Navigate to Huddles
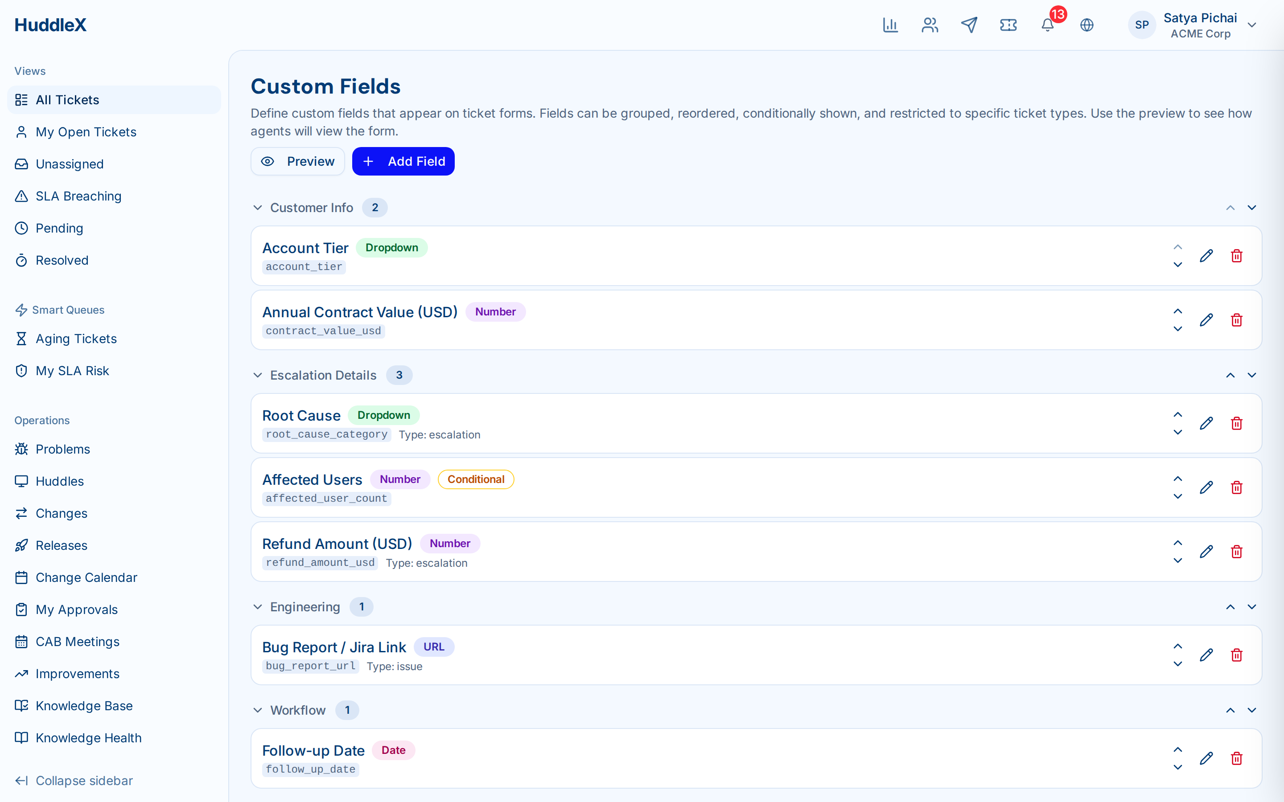 tap(114, 481)
